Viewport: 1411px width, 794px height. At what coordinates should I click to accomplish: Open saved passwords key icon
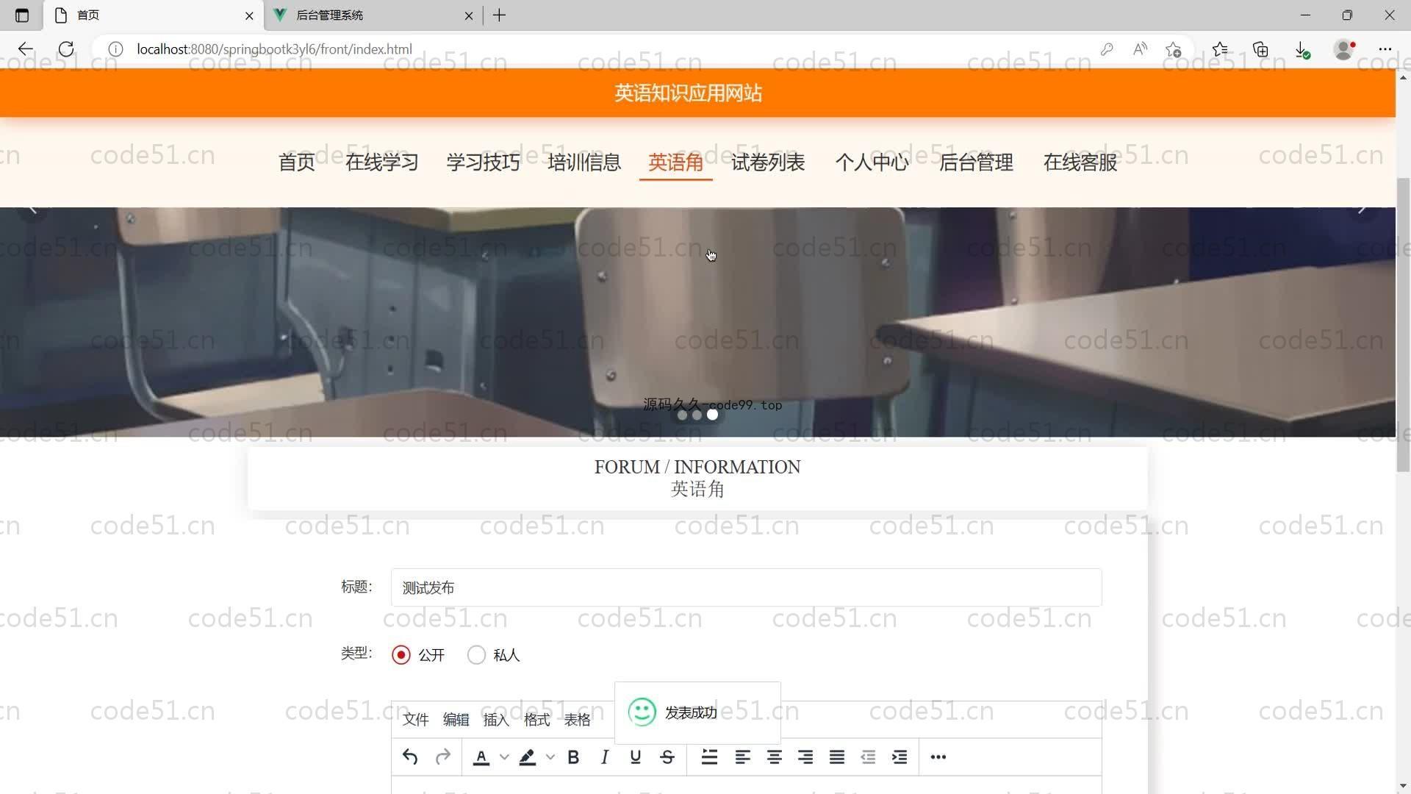pos(1107,49)
